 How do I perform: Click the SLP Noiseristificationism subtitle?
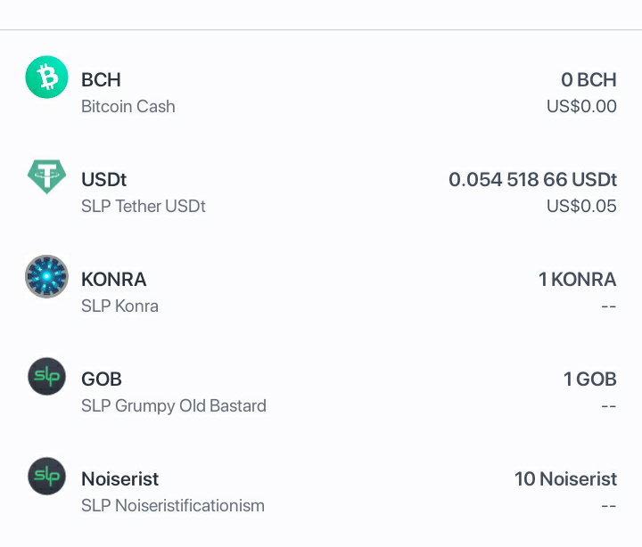point(173,506)
